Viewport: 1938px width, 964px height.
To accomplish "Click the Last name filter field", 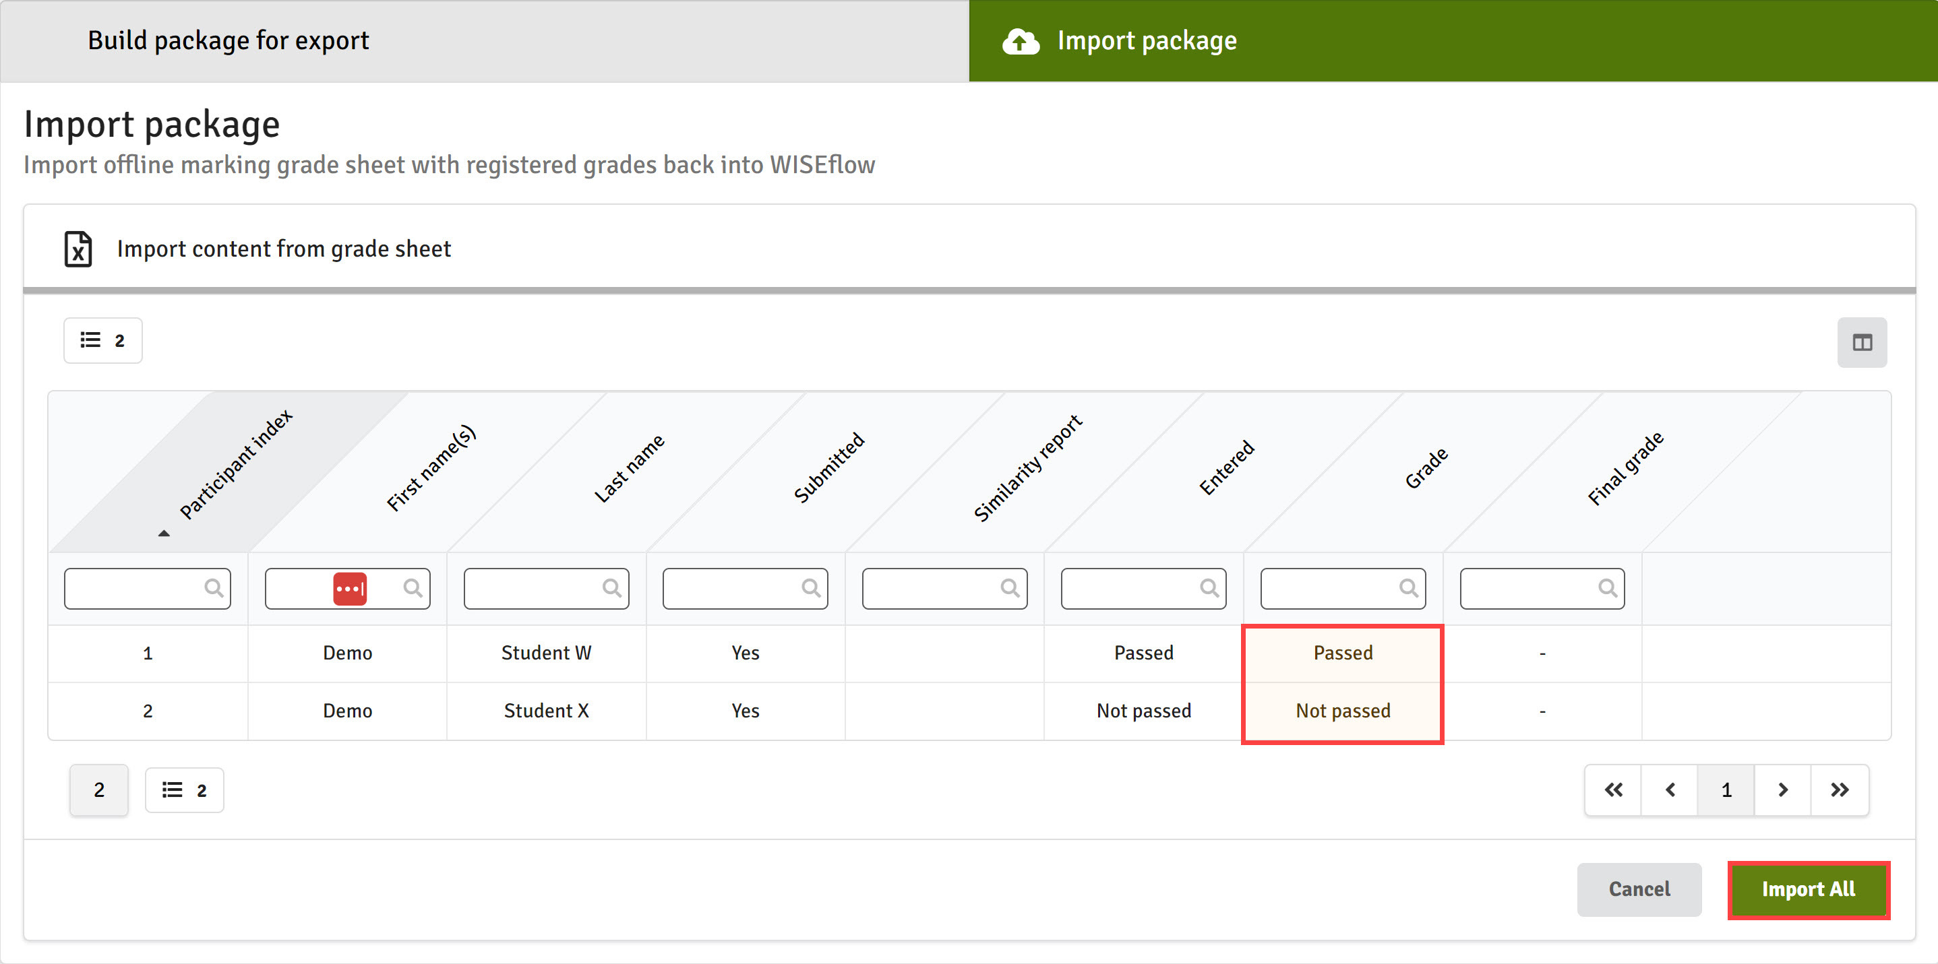I will coord(546,588).
